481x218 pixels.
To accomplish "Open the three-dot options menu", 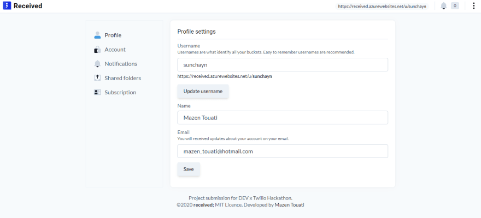I will coord(474,6).
